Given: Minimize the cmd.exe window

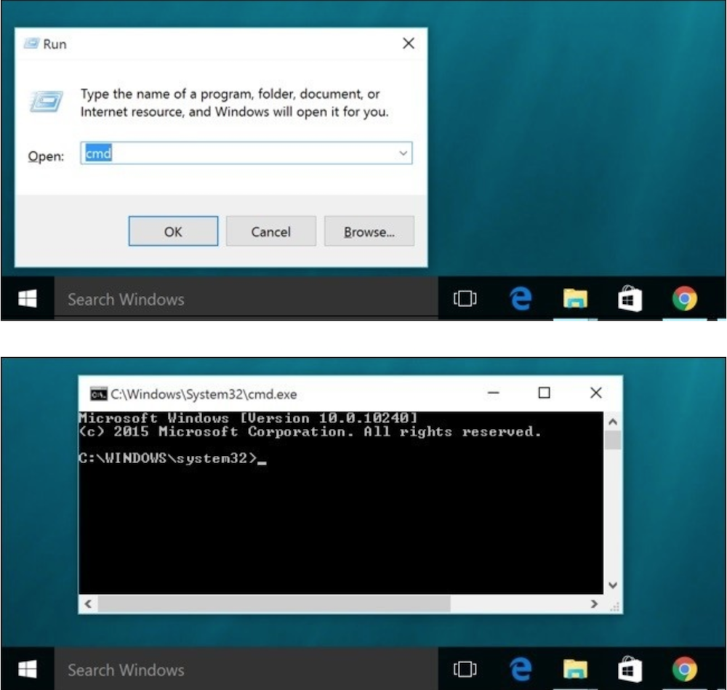Looking at the screenshot, I should (494, 393).
